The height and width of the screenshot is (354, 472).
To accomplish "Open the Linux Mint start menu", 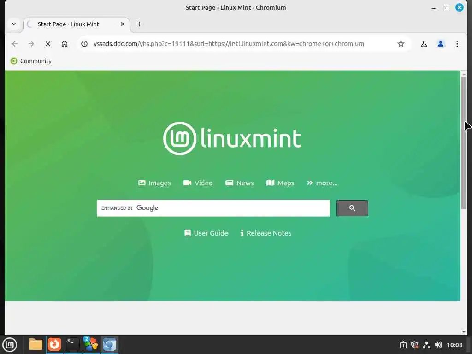I will click(10, 345).
